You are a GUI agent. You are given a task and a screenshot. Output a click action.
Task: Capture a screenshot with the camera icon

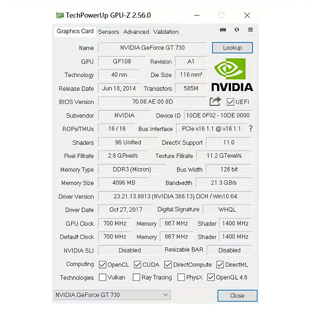click(223, 30)
